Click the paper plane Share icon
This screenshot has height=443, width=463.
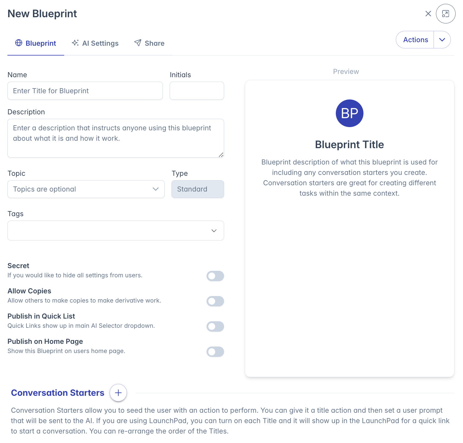coord(138,43)
